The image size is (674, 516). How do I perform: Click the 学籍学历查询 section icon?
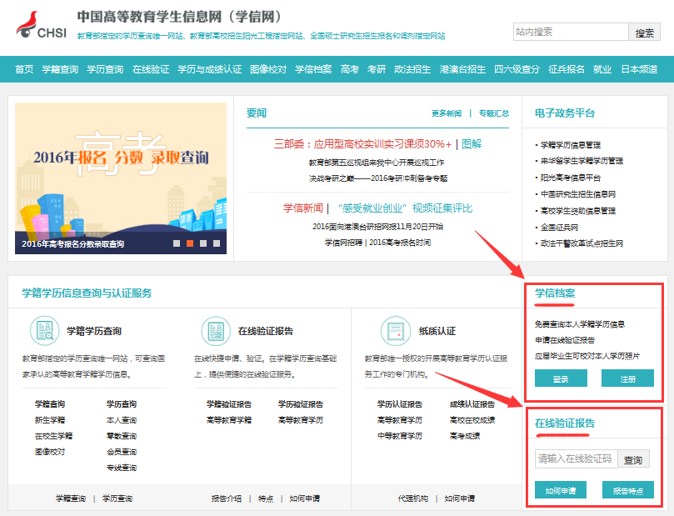coord(44,330)
